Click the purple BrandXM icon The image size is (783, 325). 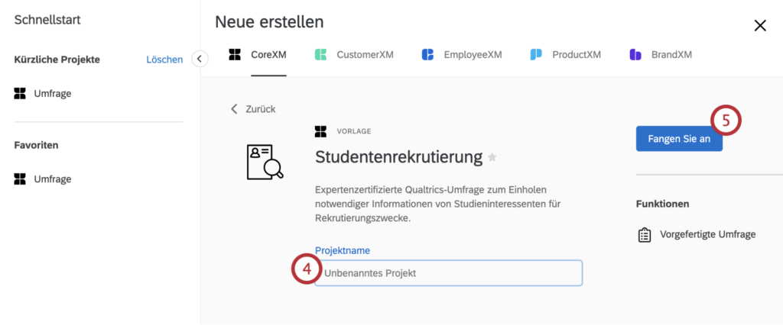pyautogui.click(x=635, y=54)
